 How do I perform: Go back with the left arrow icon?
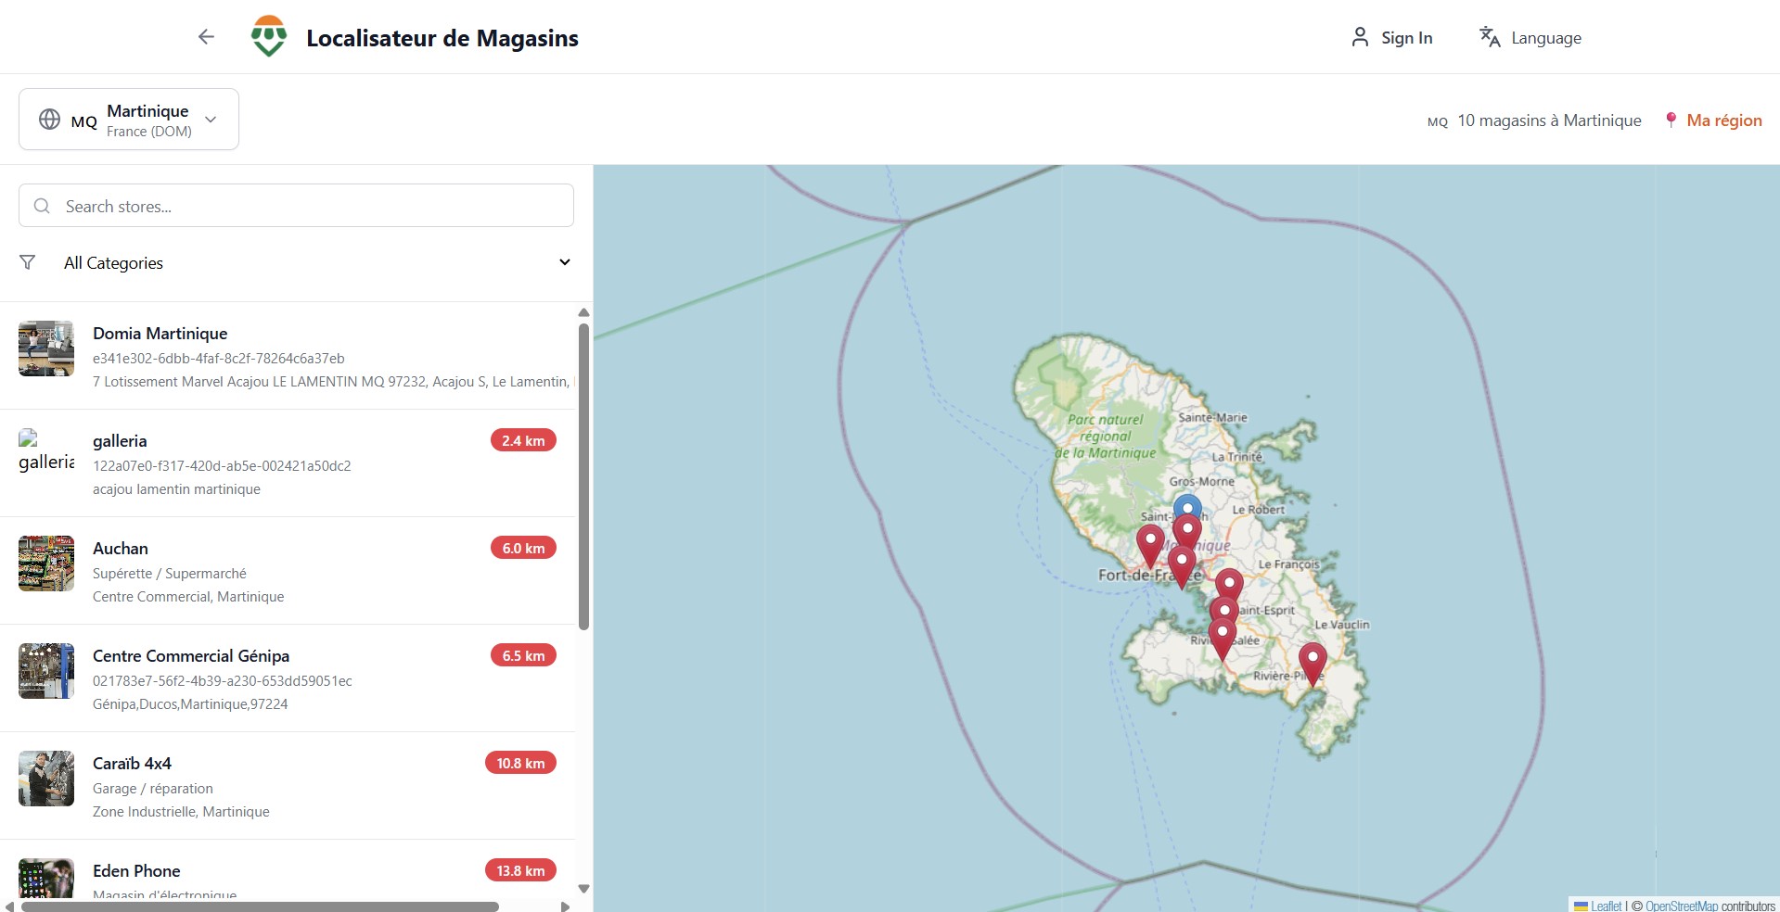(x=206, y=37)
